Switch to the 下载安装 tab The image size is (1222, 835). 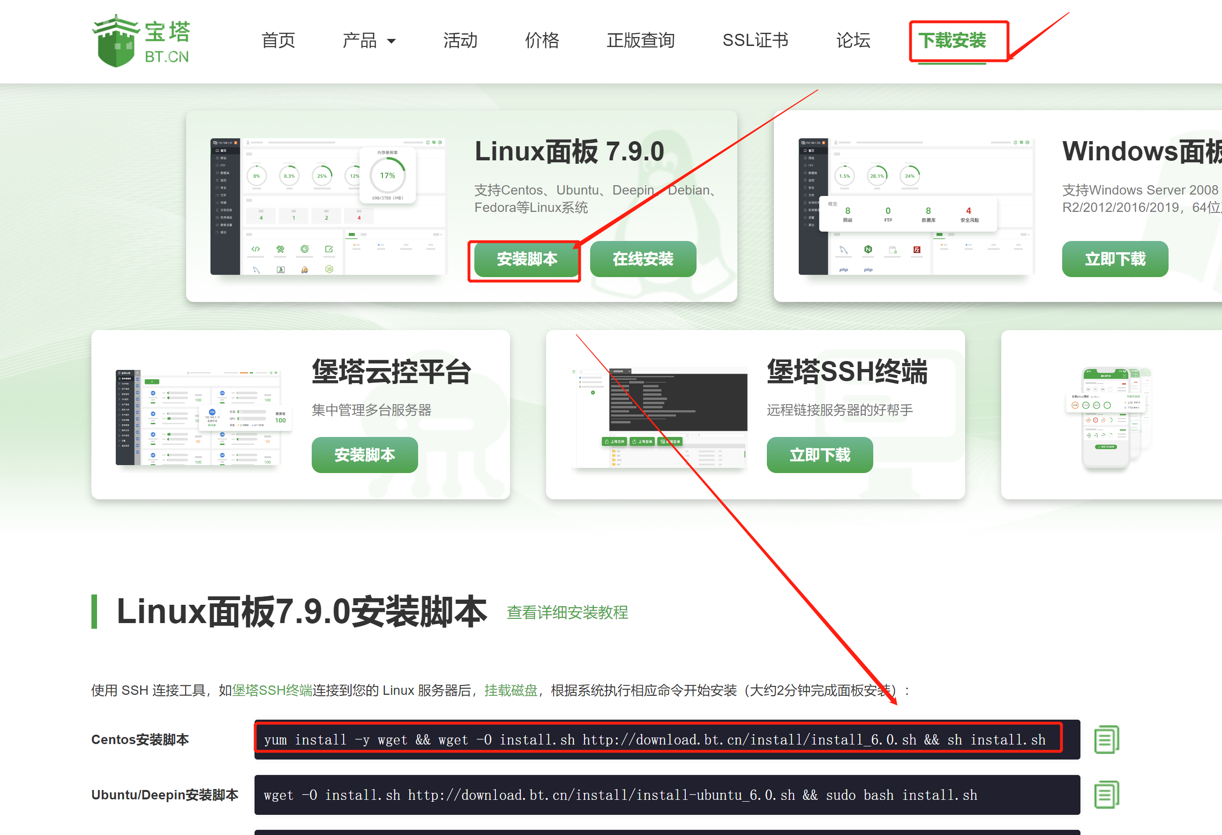click(x=952, y=40)
